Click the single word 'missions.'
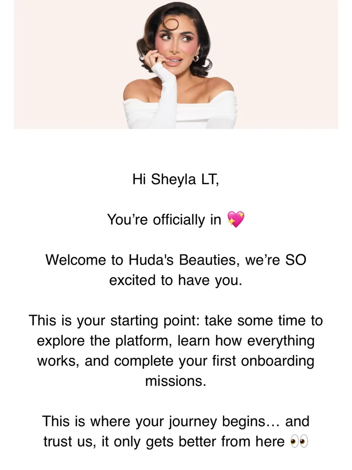Viewport: 352px width, 470px height. tap(176, 381)
